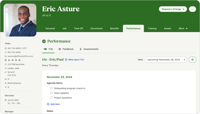Viewport: 200px width, 114px height.
Task: Tick the Team updates checkbox
Action: 51,93
